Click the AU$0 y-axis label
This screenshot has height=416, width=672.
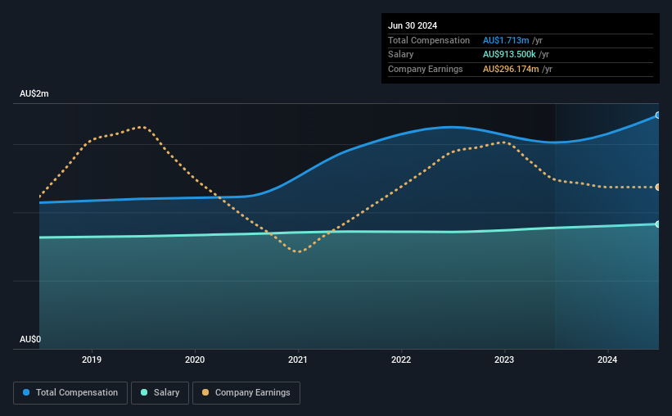[x=30, y=339]
